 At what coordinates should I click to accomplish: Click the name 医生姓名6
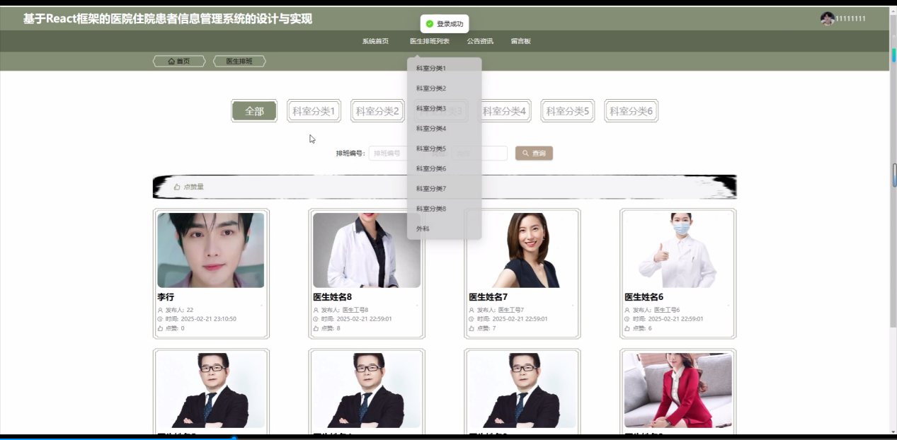644,297
